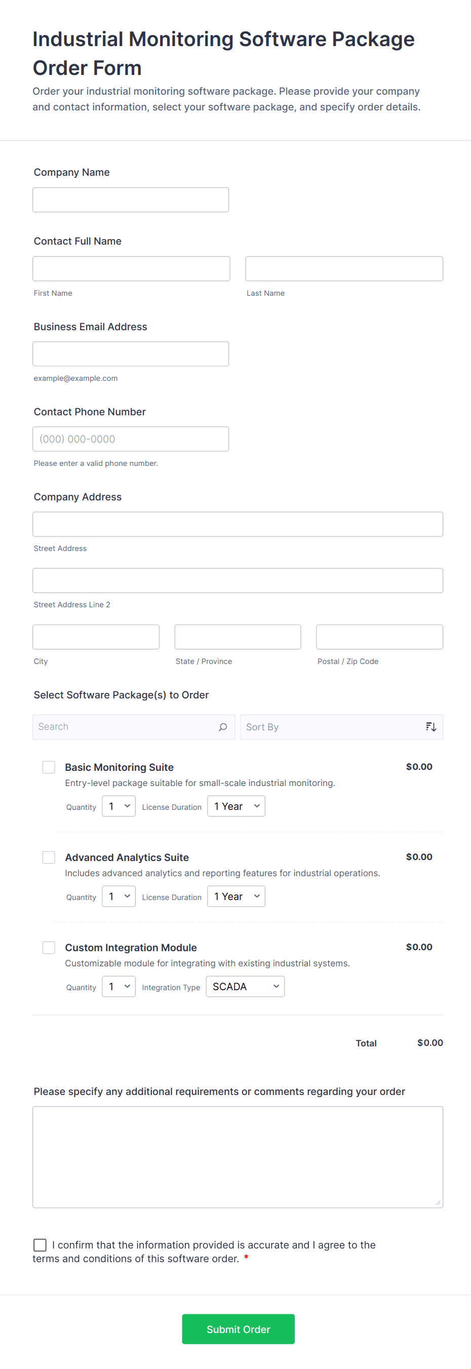Open the Integration Type SCADA dropdown

(245, 987)
